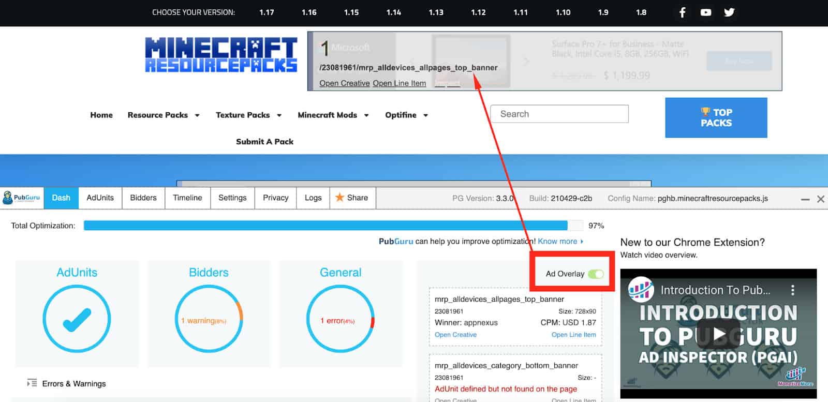Click Open Line Item in the ad overlay

click(399, 83)
